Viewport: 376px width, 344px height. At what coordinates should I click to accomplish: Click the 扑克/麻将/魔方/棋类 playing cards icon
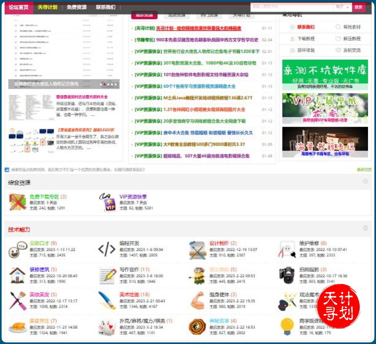point(107,327)
